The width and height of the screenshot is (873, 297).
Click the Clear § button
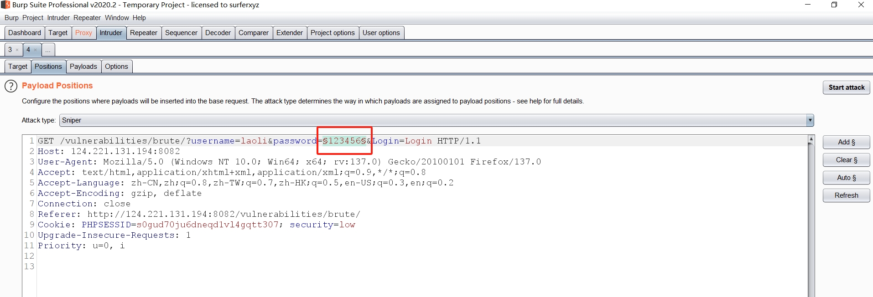(x=846, y=160)
